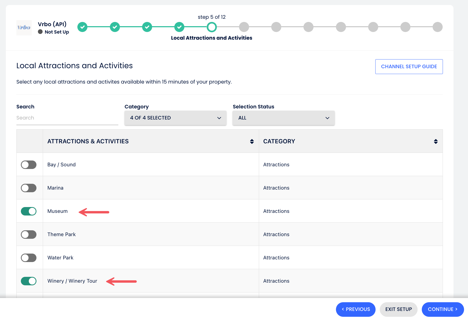The height and width of the screenshot is (321, 468).
Task: Focus the Search input field
Action: pos(67,118)
